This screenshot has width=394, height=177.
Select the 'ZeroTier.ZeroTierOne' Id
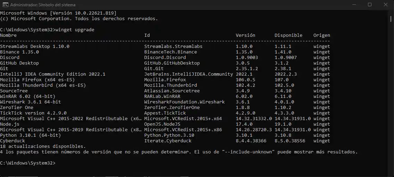pyautogui.click(x=172, y=107)
